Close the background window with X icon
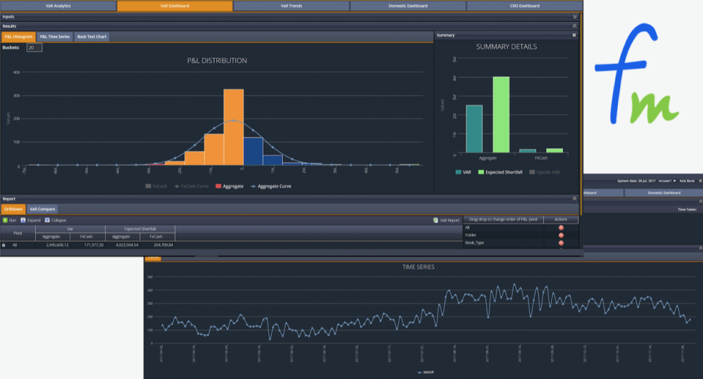Screen dimensions: 703x379 pos(700,181)
